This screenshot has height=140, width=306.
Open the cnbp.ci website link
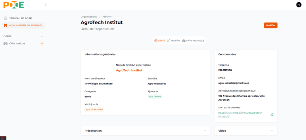[x=240, y=114]
